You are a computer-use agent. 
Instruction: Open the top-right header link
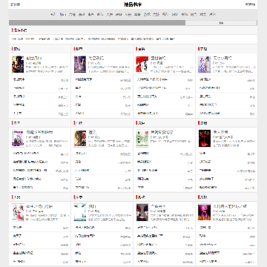click(x=250, y=4)
